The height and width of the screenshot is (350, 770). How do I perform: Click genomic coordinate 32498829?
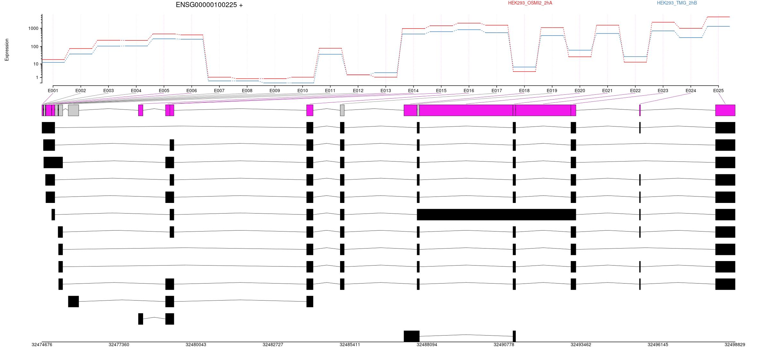pyautogui.click(x=735, y=345)
